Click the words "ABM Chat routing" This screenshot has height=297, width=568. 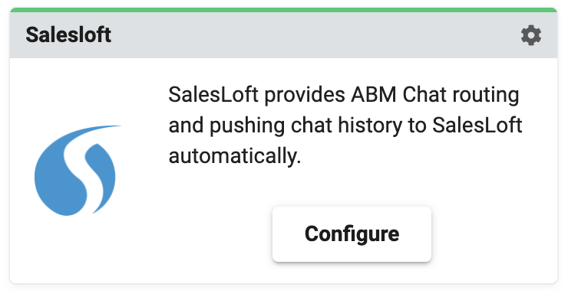(x=434, y=95)
